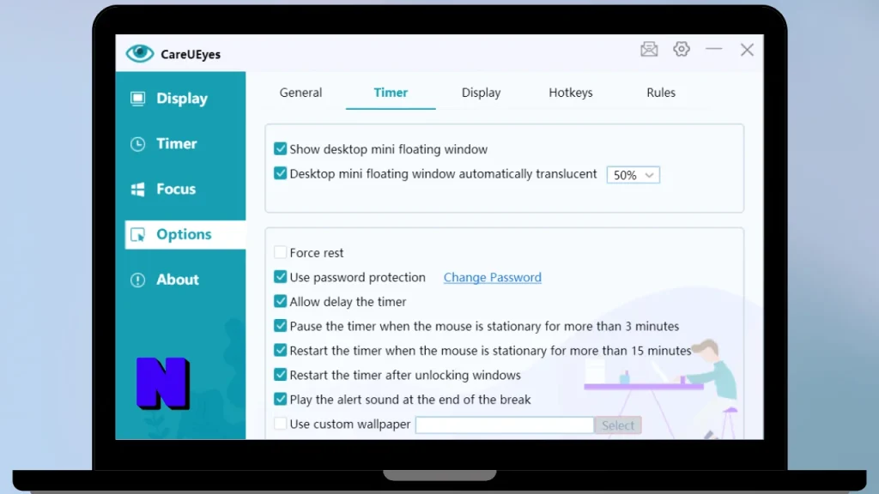Enable the Use custom wallpaper checkbox
The width and height of the screenshot is (879, 494).
(x=280, y=424)
